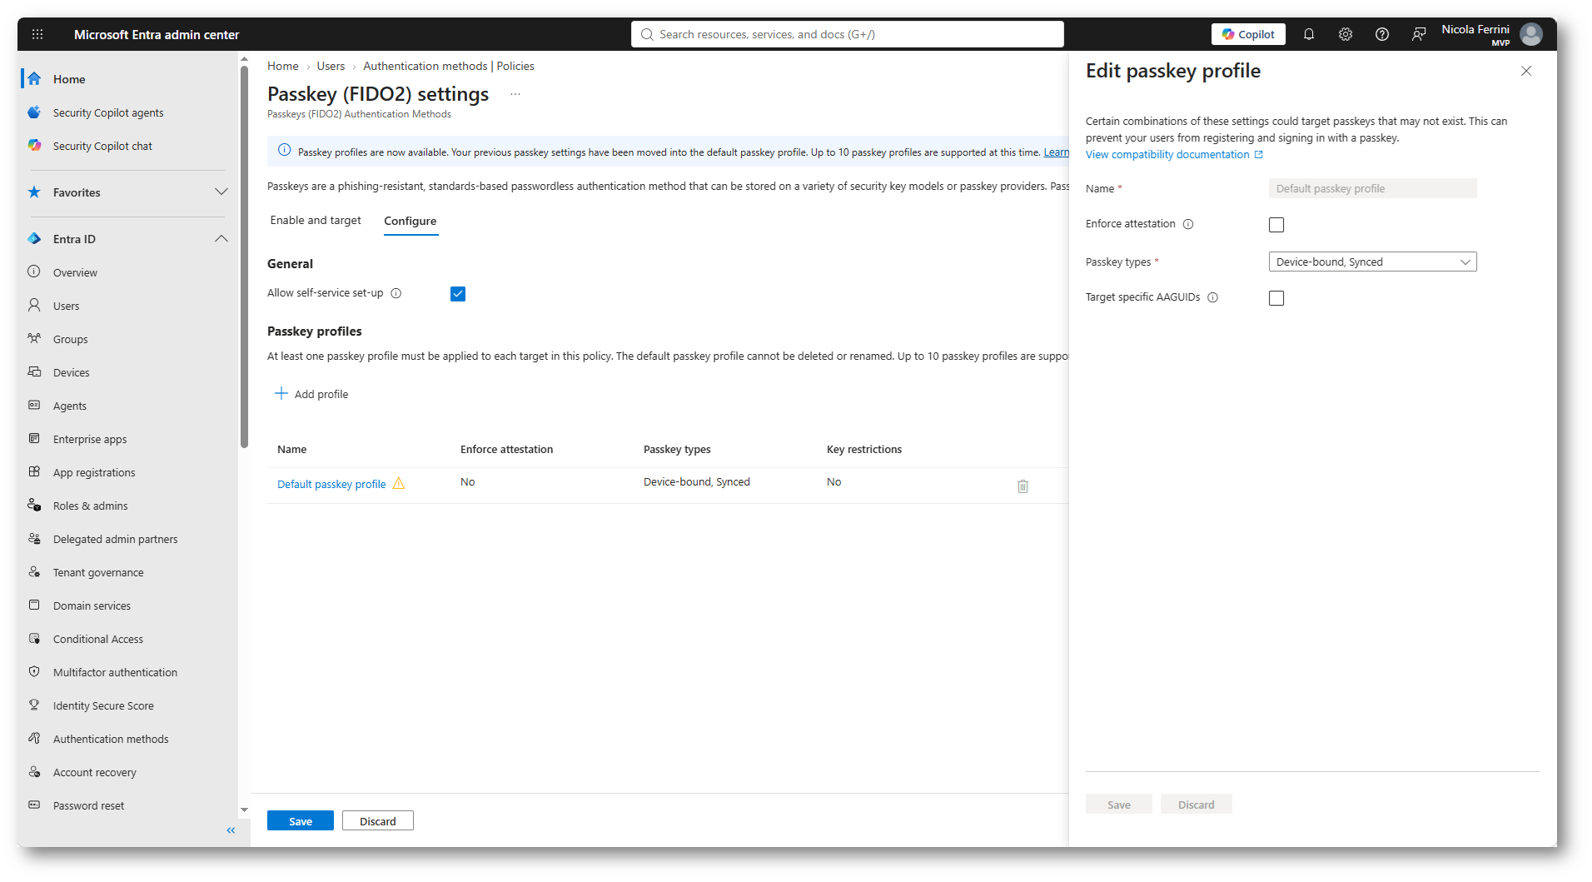Image resolution: width=1592 pixels, height=882 pixels.
Task: Click the search resources input field
Action: (x=848, y=34)
